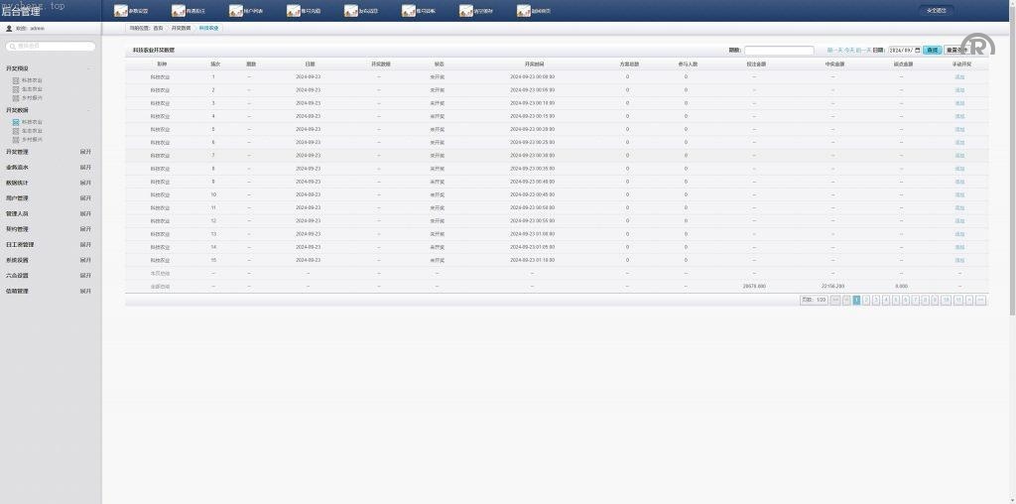The width and height of the screenshot is (1016, 504).
Task: Select 生态农业 icon under 开奖预设
Action: point(16,90)
